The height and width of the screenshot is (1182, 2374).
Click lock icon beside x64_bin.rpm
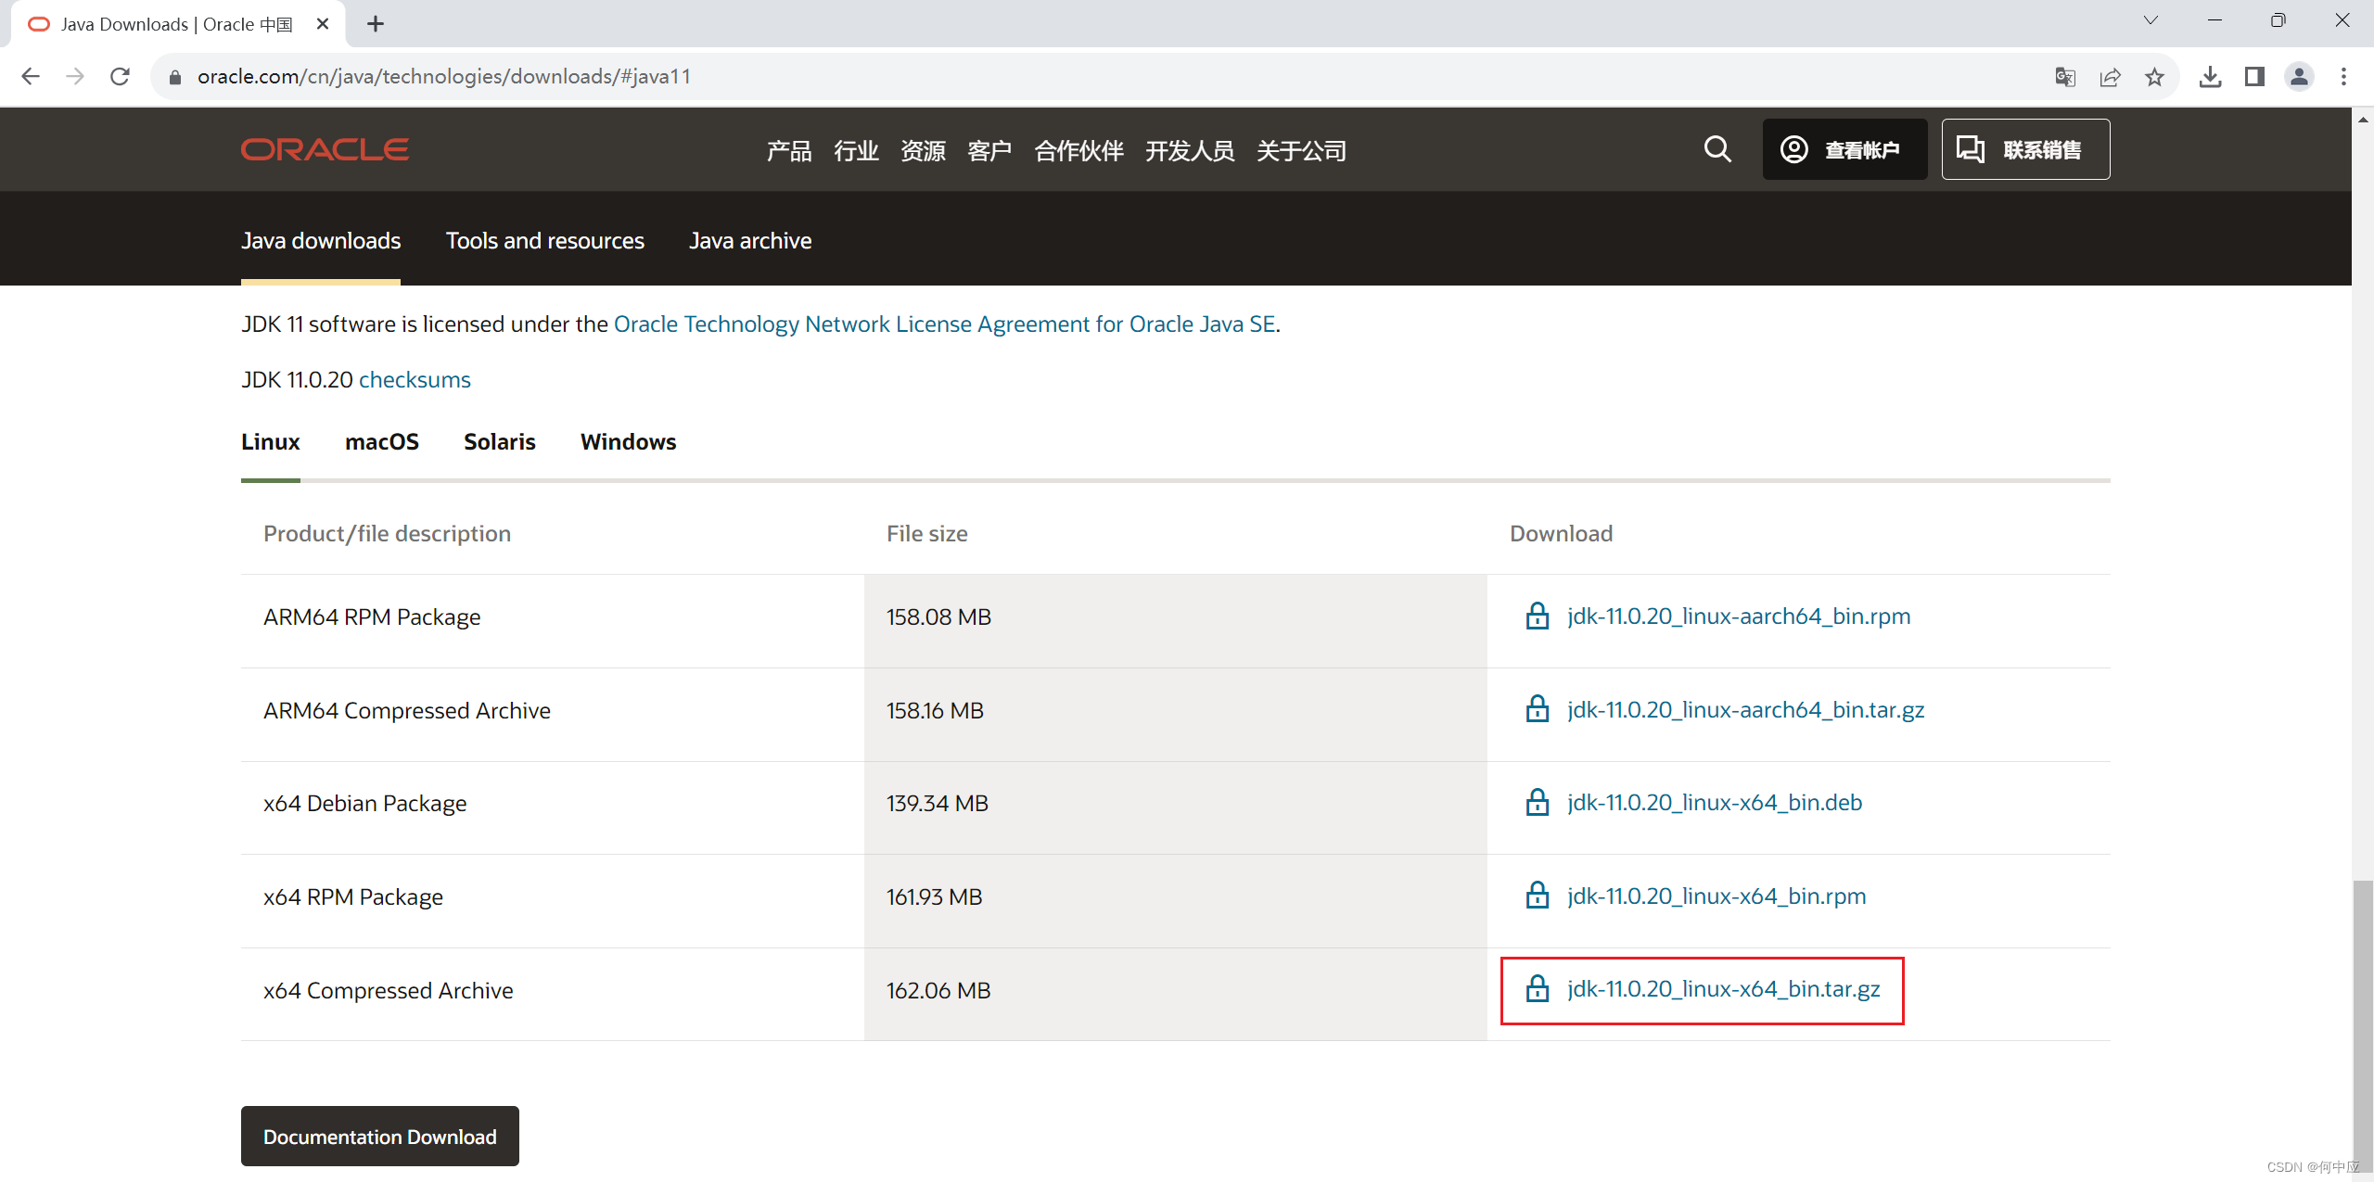pyautogui.click(x=1537, y=896)
